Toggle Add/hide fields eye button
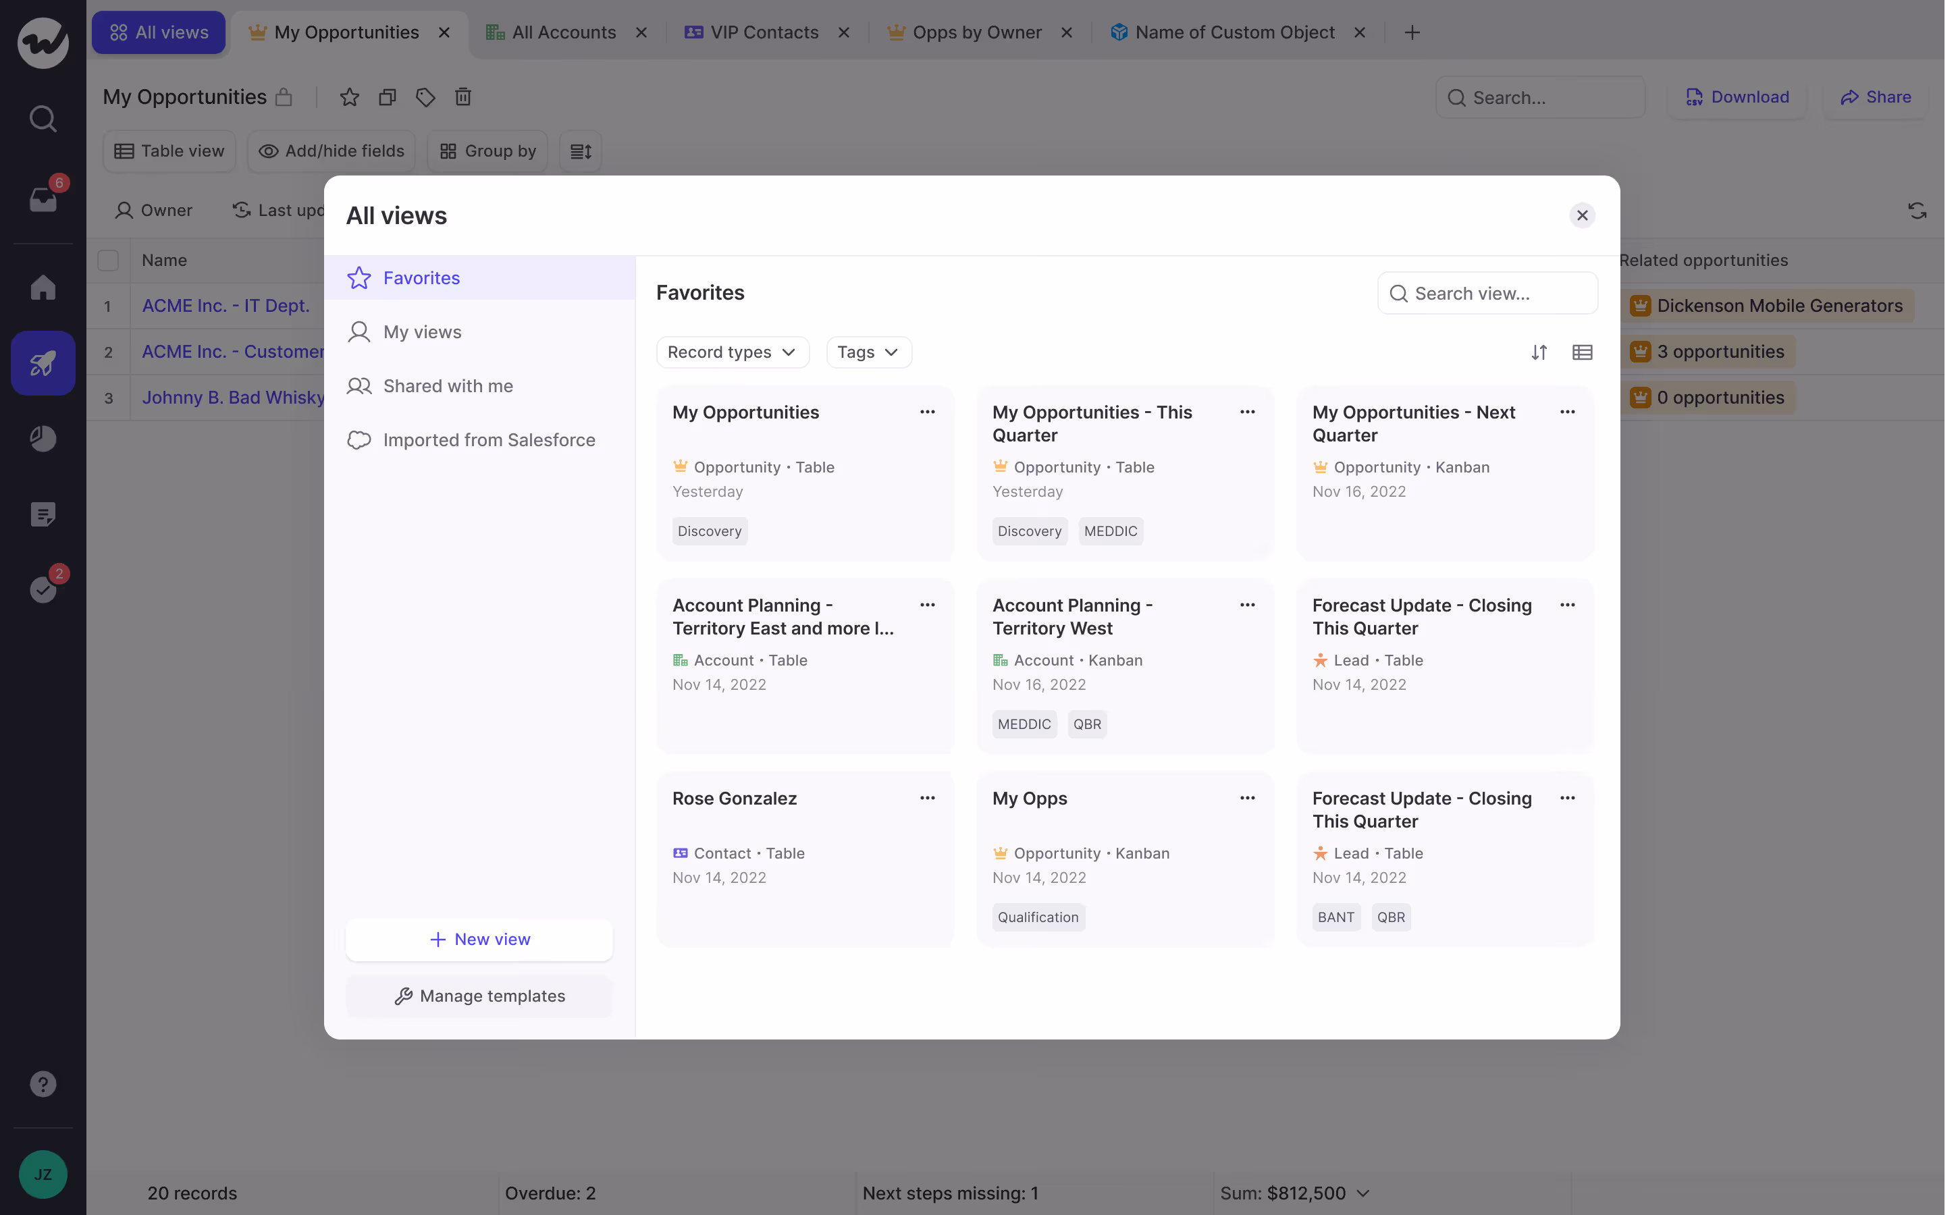 click(331, 151)
